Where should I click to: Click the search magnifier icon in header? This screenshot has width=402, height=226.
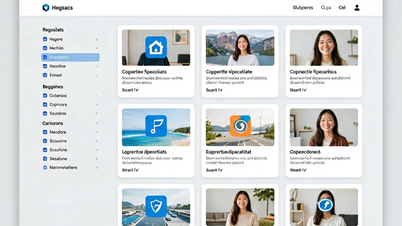click(323, 7)
